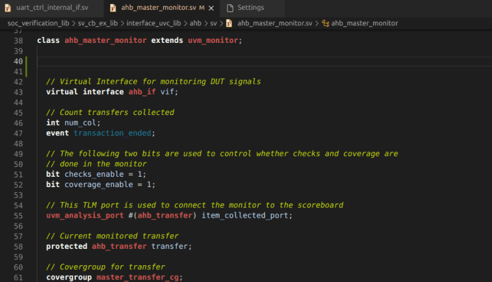Click the uart_ctrl_internal_if.sv tab file icon
This screenshot has width=492, height=282.
(7, 8)
